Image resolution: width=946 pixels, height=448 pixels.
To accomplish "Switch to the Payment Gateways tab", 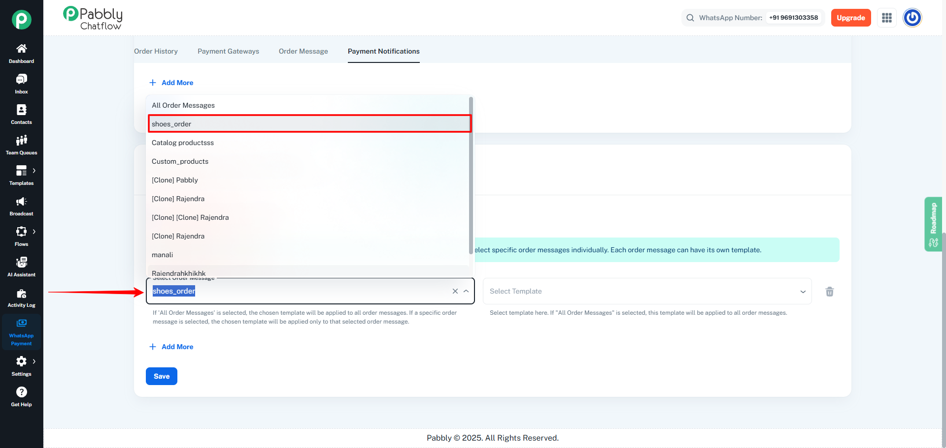I will (228, 51).
